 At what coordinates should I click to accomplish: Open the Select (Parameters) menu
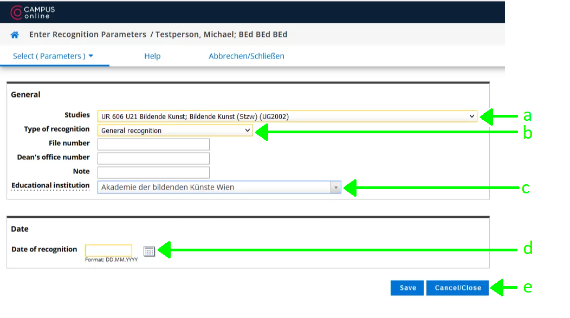[x=53, y=56]
